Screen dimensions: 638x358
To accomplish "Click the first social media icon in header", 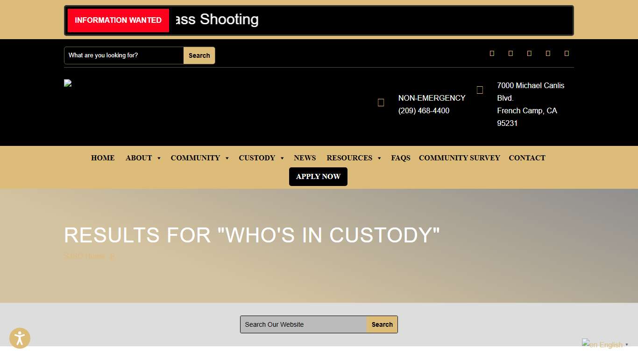I will tap(492, 53).
